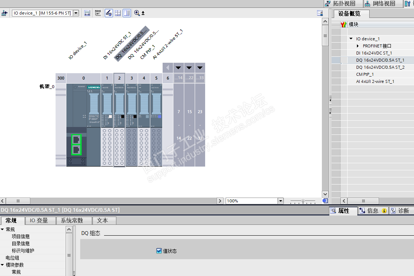Select 电位组 in the properties navigation
Viewport: 414px width, 276px height.
point(12,258)
